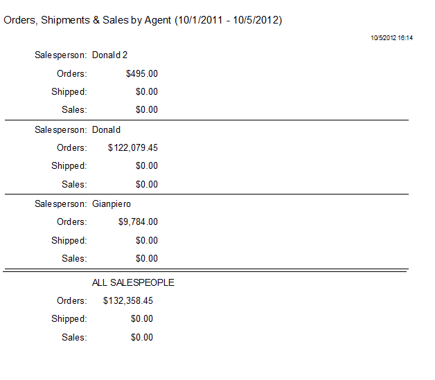The height and width of the screenshot is (380, 435).
Task: Click the Sales label in Donald's section
Action: click(74, 184)
